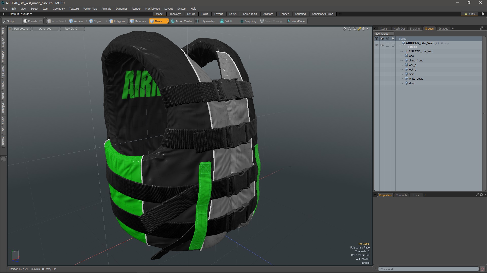Screen dimensions: 487x273
Task: Add a new tab beside Lists
Action: 425,195
